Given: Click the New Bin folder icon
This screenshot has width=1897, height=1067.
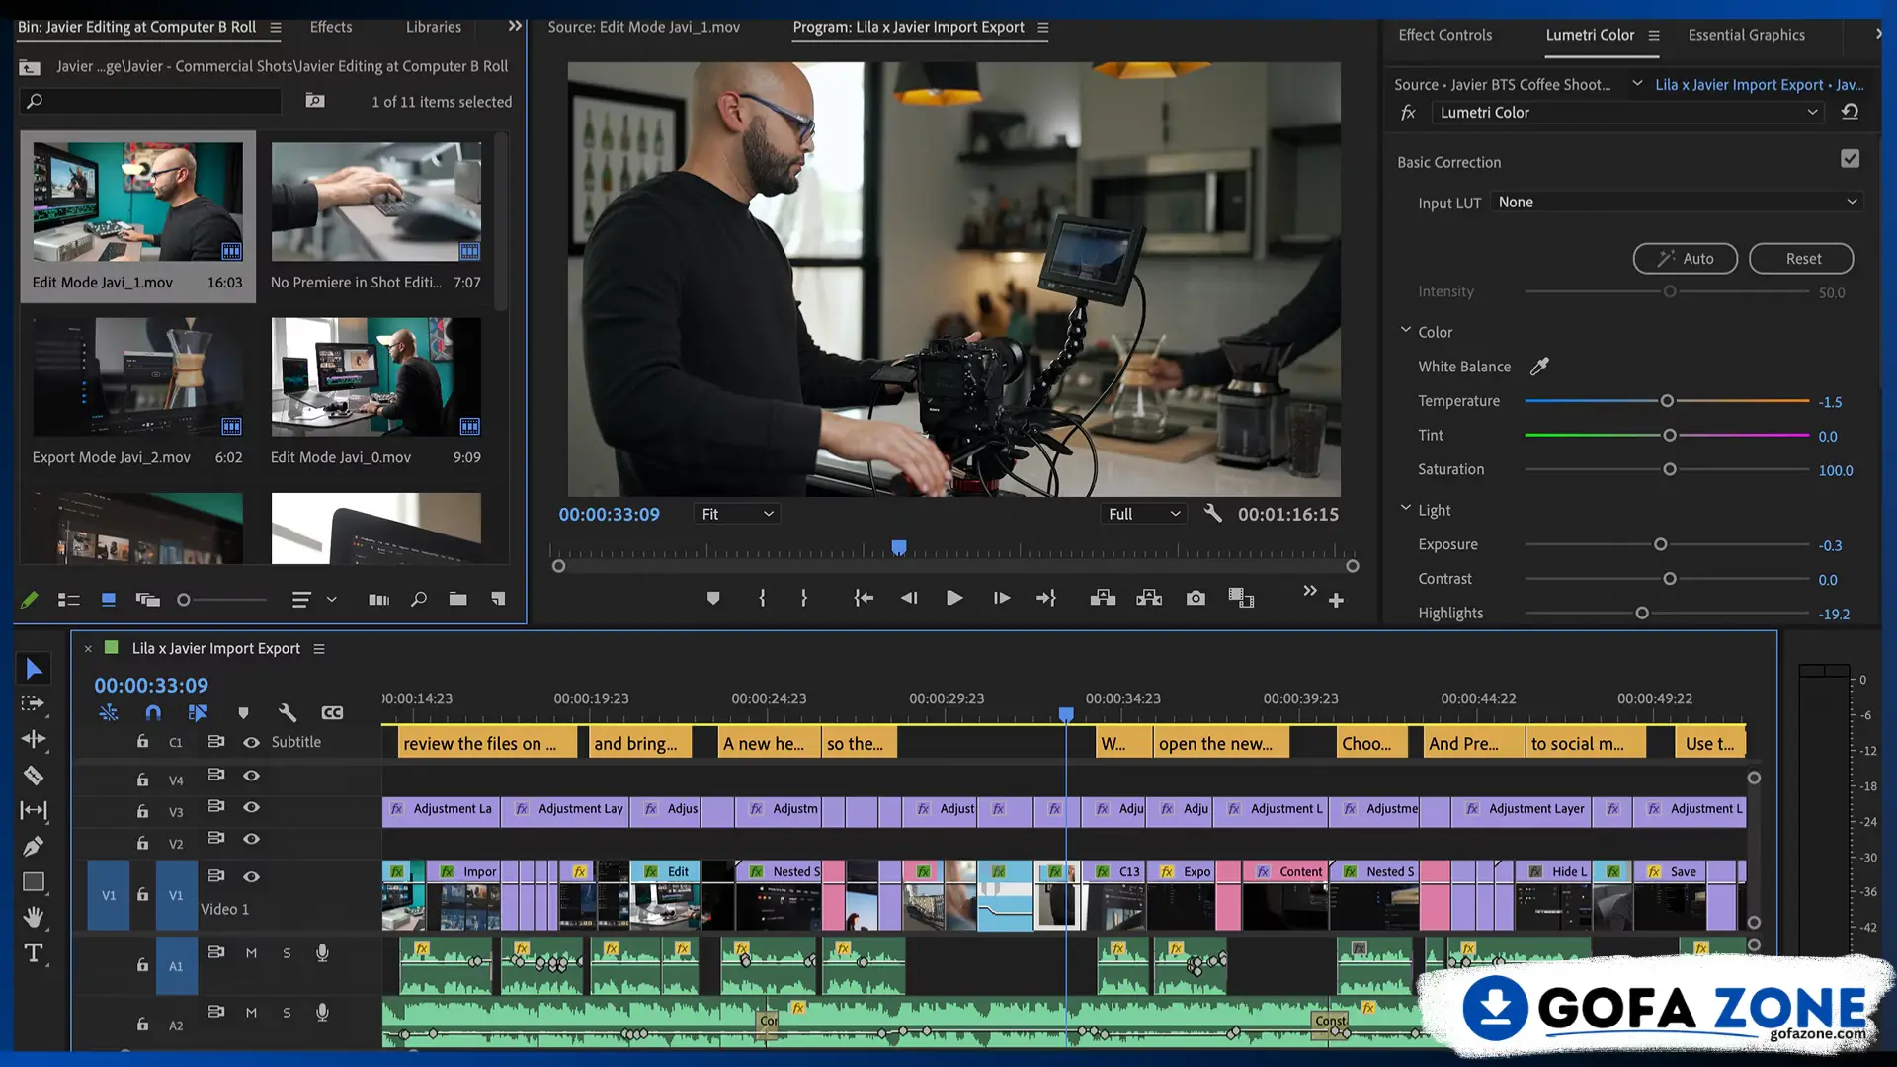Looking at the screenshot, I should click(x=457, y=599).
